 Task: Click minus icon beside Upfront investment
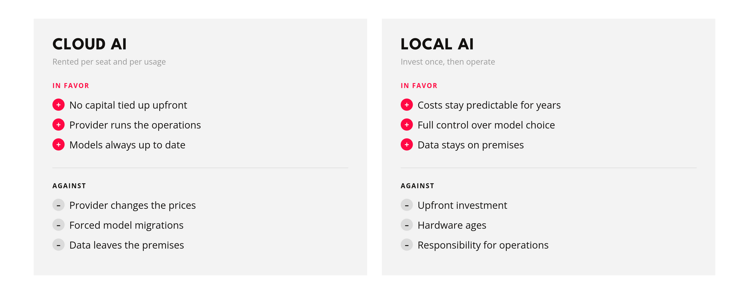tap(407, 205)
